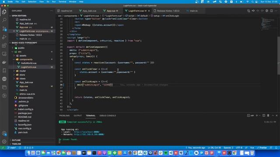The width and height of the screenshot is (280, 157).
Task: Open the Source Control view
Action: point(4,28)
